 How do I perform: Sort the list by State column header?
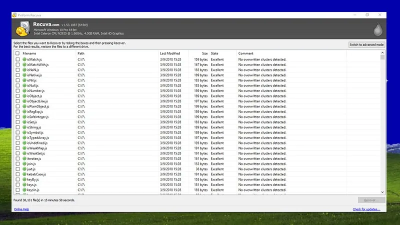[214, 53]
